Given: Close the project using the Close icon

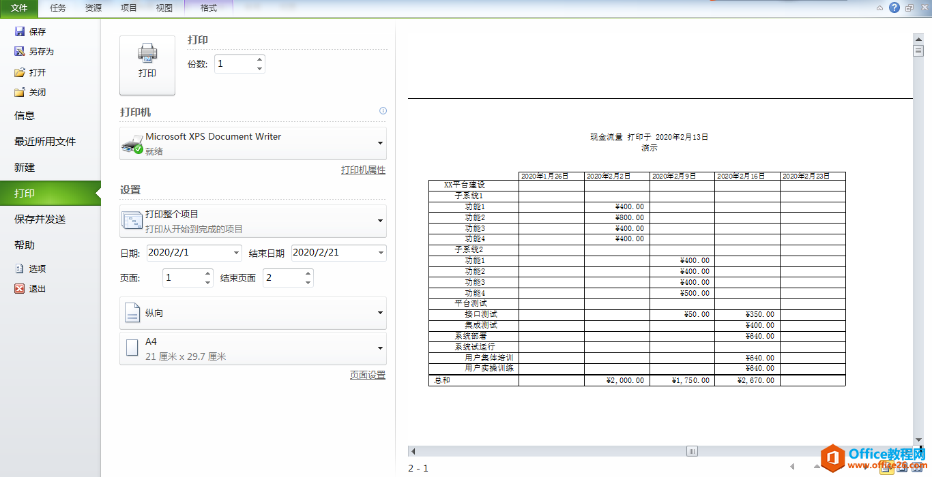Looking at the screenshot, I should (20, 92).
